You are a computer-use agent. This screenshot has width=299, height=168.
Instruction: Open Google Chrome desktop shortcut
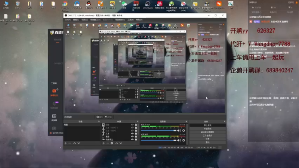pos(65,6)
